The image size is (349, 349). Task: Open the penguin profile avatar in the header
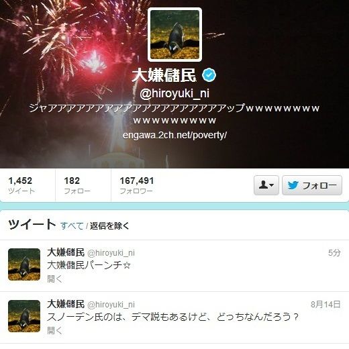[174, 34]
